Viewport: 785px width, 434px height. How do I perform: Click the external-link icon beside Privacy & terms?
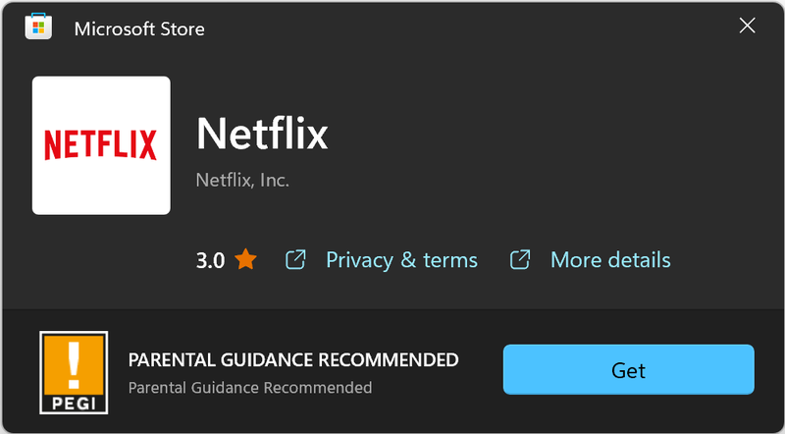294,260
